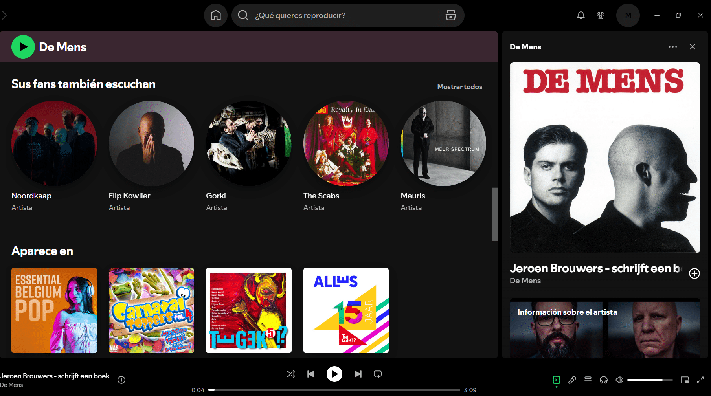Open the De Mens panel more options
Screen dimensions: 711x396
(673, 47)
